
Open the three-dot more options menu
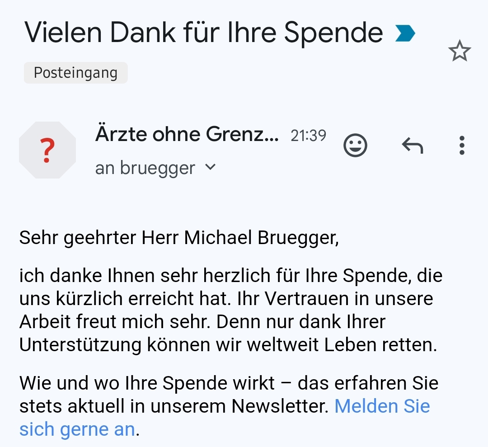coord(461,146)
